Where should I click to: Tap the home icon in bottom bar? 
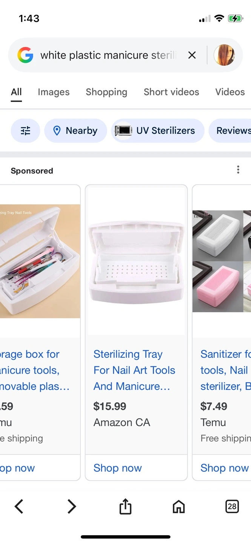pyautogui.click(x=179, y=507)
